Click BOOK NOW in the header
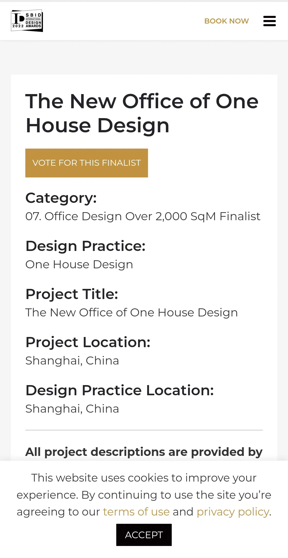Viewport: 288px width, 558px height. [226, 21]
